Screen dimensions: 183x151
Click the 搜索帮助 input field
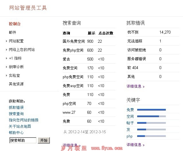[x=23, y=140]
